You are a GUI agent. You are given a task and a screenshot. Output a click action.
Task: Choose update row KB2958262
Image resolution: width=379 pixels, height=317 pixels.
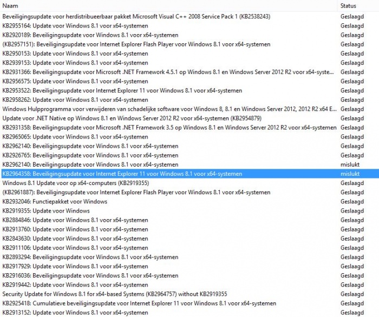190,100
